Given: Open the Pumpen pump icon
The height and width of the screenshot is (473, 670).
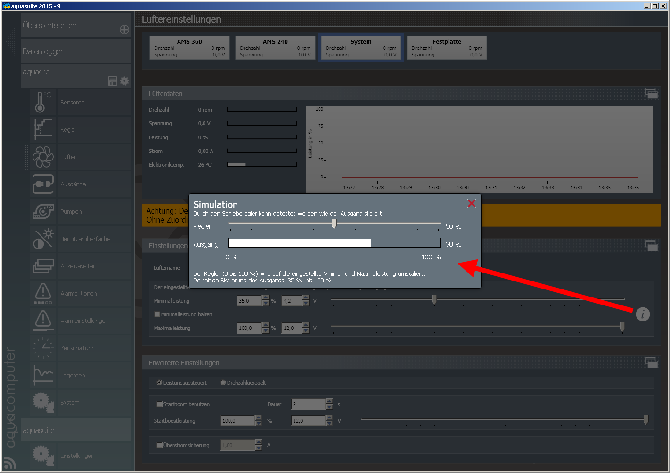Looking at the screenshot, I should [x=43, y=211].
